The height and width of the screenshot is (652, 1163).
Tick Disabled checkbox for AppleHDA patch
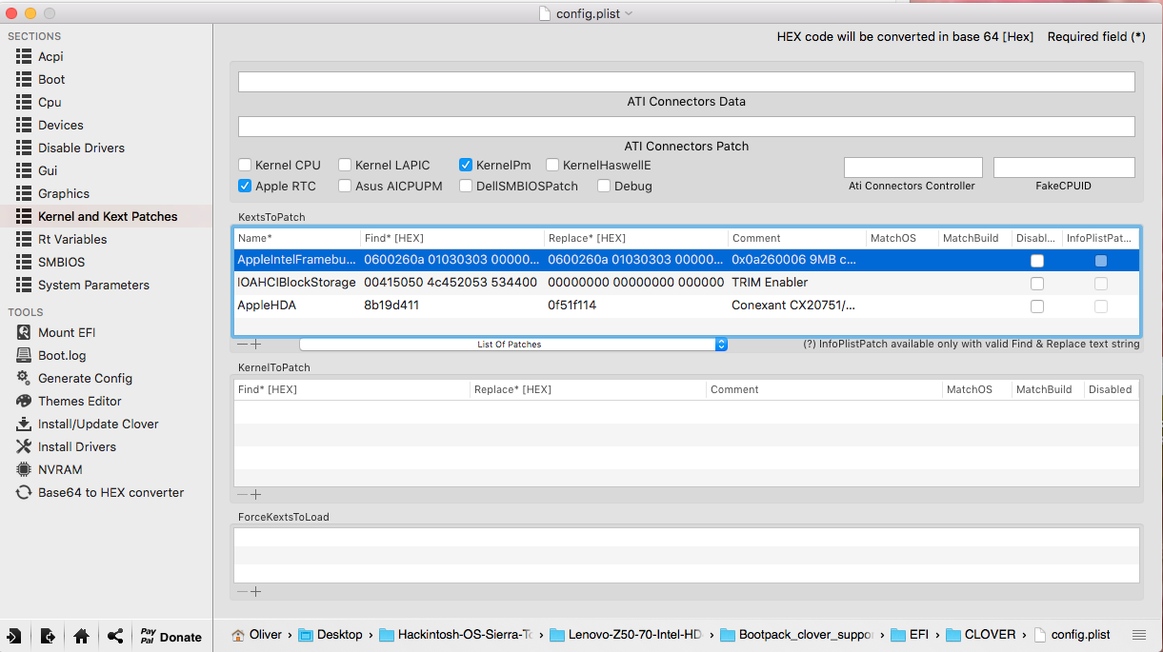1037,306
